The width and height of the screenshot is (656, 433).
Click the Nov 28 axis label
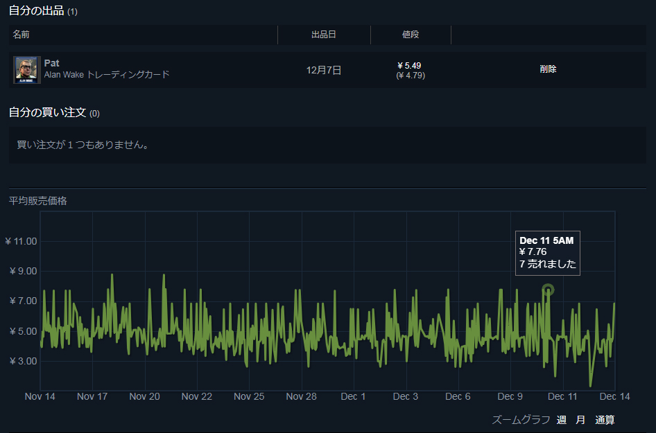[x=301, y=397]
